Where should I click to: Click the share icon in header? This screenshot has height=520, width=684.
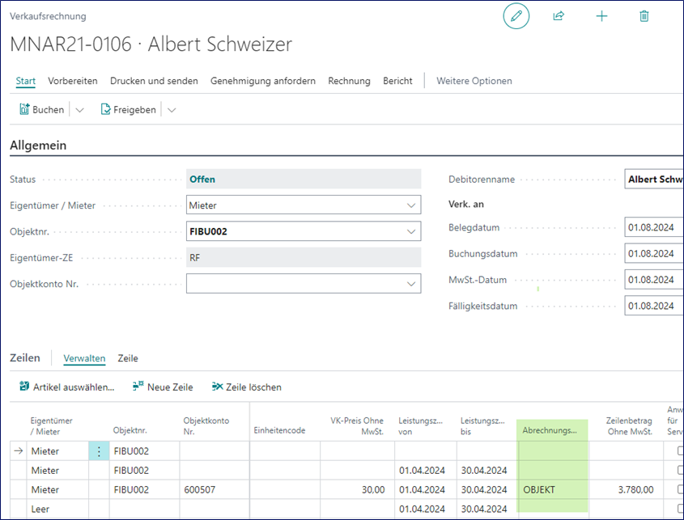[x=559, y=16]
